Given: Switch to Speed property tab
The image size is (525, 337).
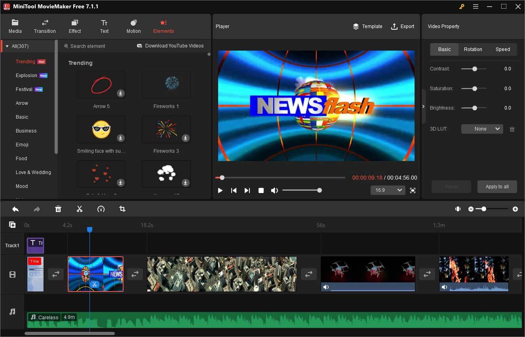Looking at the screenshot, I should pyautogui.click(x=502, y=49).
